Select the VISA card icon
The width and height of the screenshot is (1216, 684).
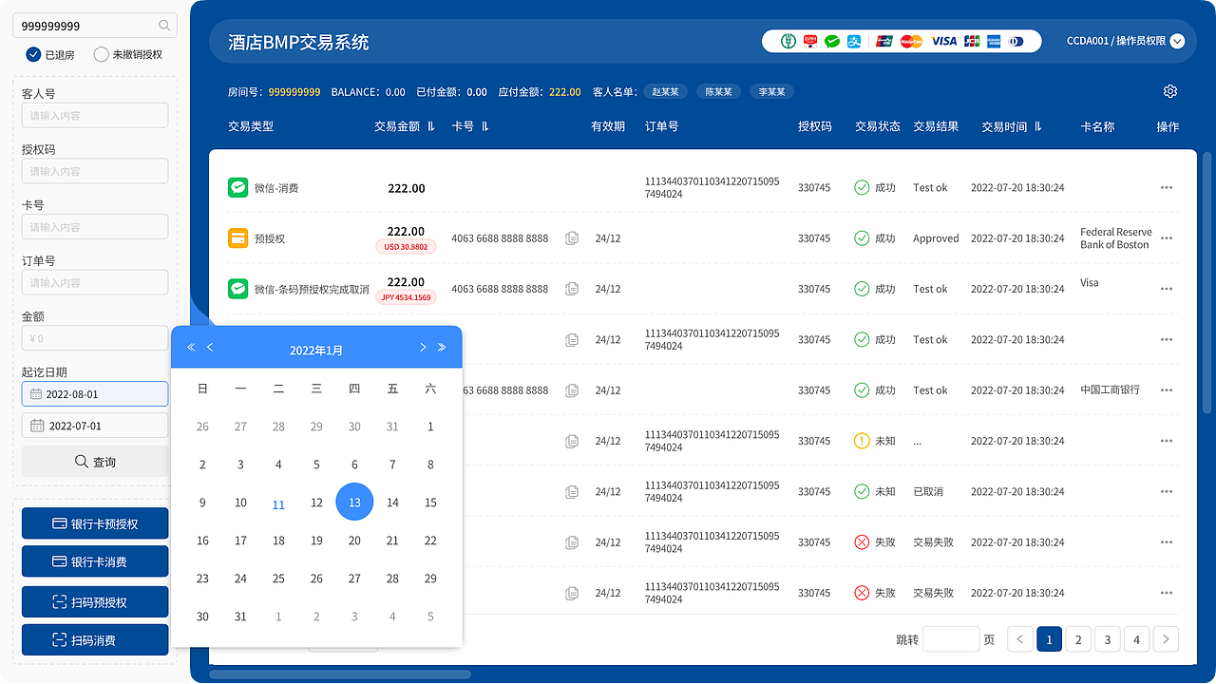(x=943, y=41)
